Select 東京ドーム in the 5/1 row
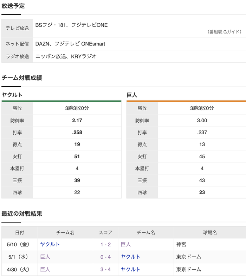This screenshot has height=276, width=246. click(189, 257)
